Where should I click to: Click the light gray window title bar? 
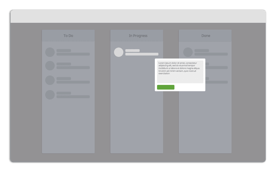pos(138,16)
